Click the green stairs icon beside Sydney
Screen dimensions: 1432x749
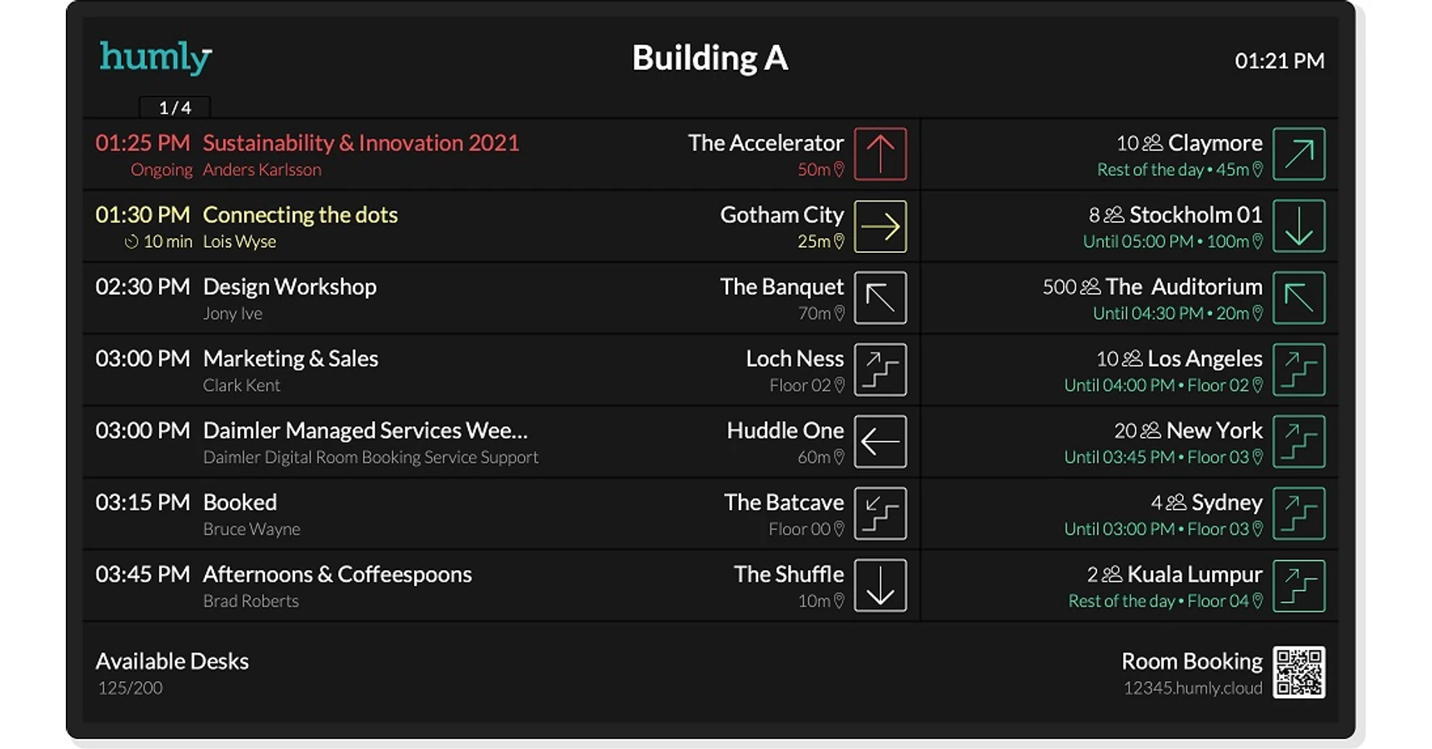[1299, 513]
